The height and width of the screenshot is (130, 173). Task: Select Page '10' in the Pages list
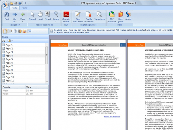24,77
